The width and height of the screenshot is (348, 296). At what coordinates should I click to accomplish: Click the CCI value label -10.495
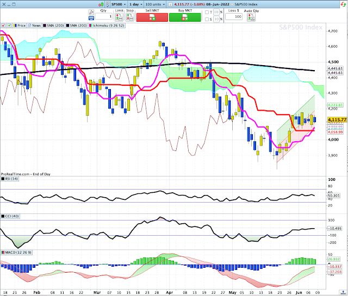pyautogui.click(x=334, y=228)
